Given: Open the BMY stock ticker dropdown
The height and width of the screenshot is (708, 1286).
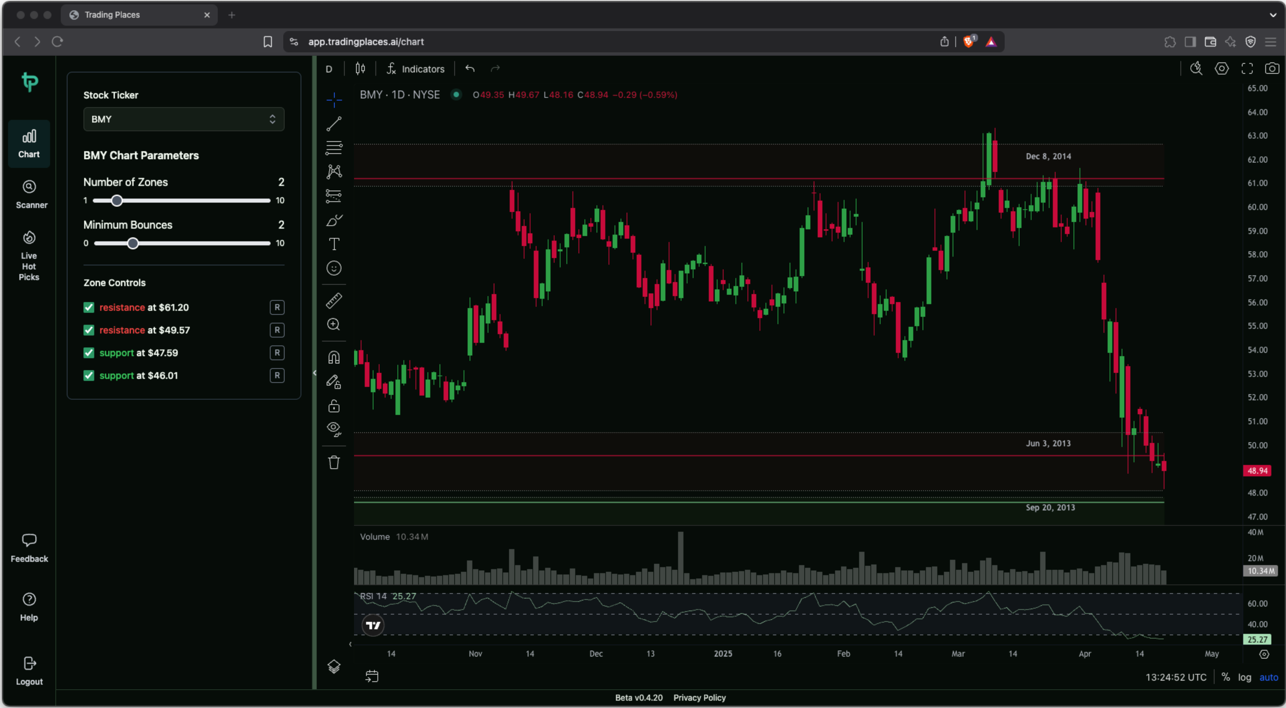Looking at the screenshot, I should point(184,119).
